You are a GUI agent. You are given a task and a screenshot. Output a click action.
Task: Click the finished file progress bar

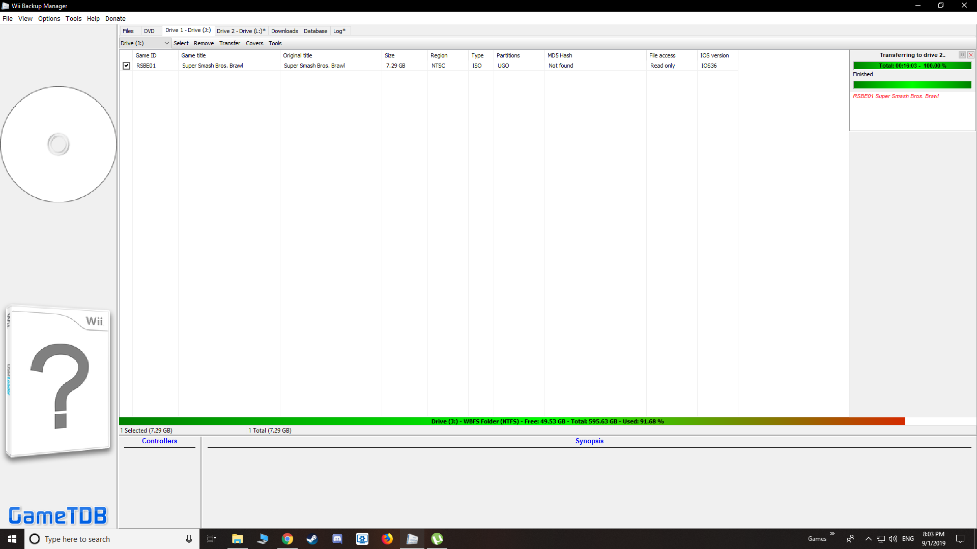912,85
